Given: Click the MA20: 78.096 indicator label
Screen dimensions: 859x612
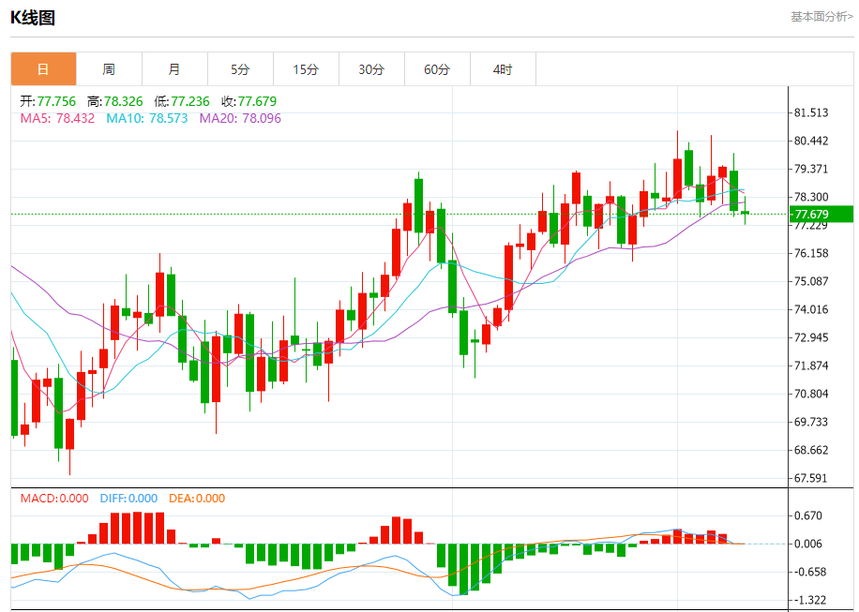Looking at the screenshot, I should pyautogui.click(x=240, y=118).
